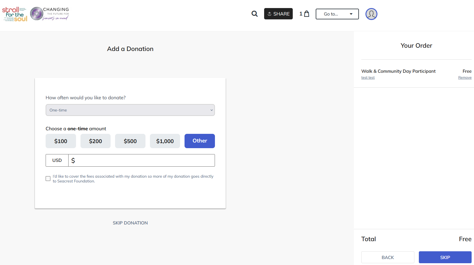
Task: Select the $100 donation amount
Action: click(x=61, y=141)
